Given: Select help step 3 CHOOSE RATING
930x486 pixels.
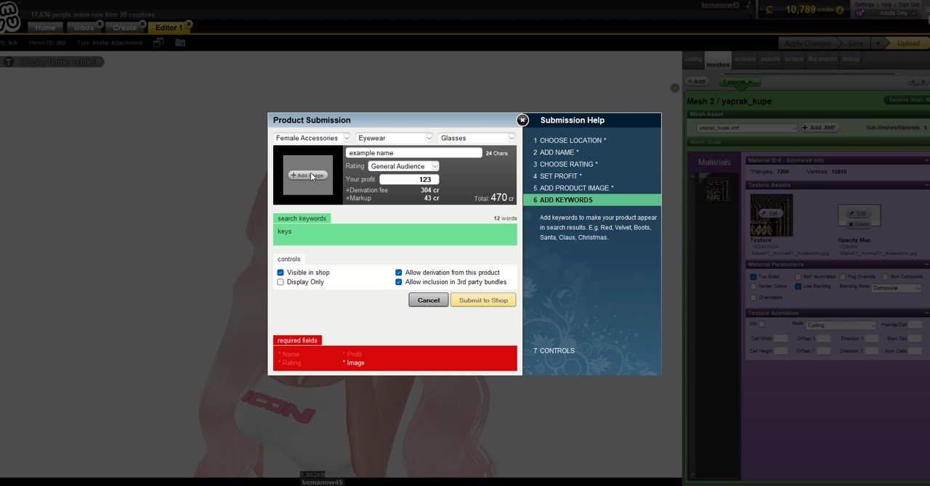Looking at the screenshot, I should (566, 165).
